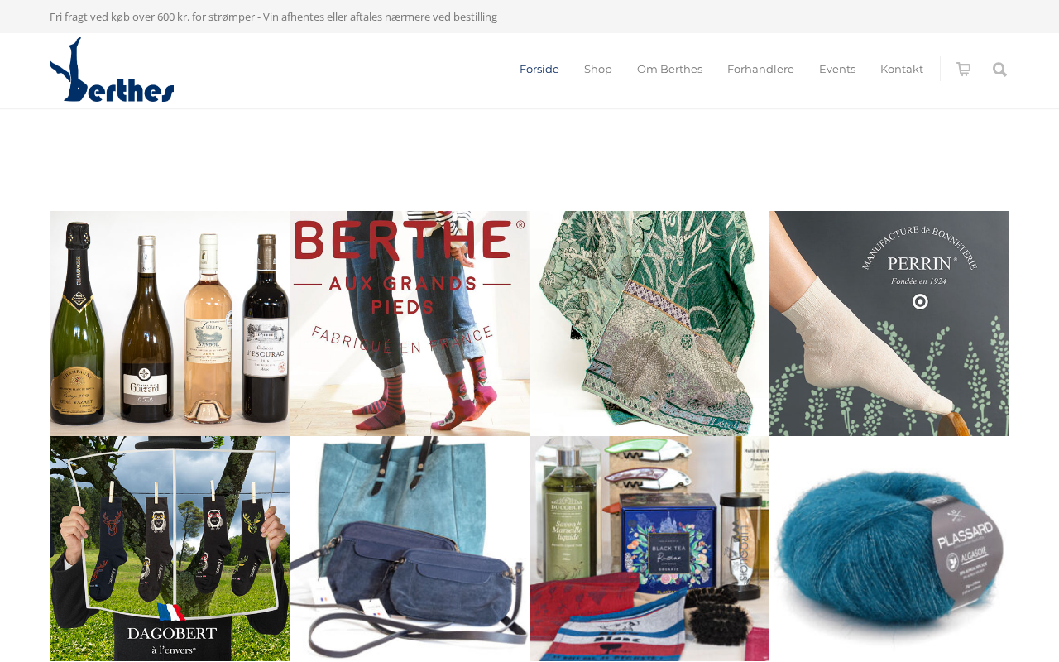Click the French flag on the Dagobert tile
The height and width of the screenshot is (662, 1059).
click(x=171, y=612)
